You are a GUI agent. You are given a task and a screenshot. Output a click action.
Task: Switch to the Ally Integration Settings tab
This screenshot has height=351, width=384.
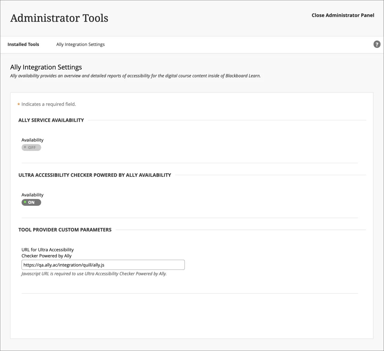(80, 44)
